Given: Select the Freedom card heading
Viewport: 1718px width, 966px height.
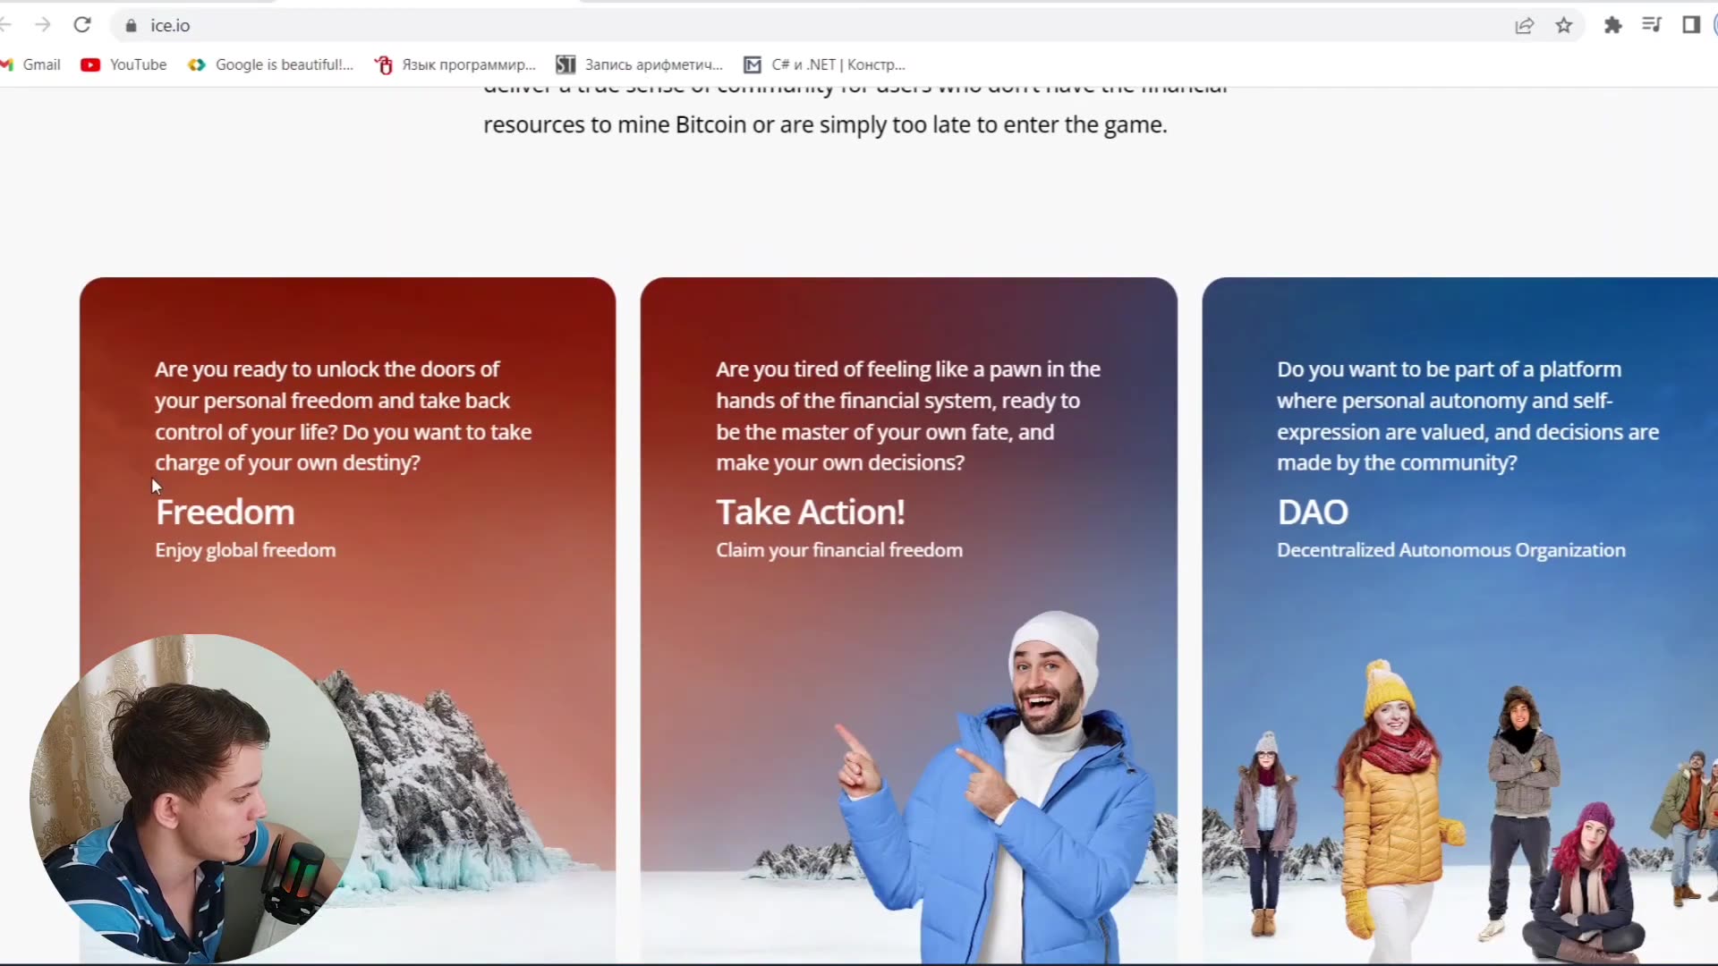Looking at the screenshot, I should point(225,513).
